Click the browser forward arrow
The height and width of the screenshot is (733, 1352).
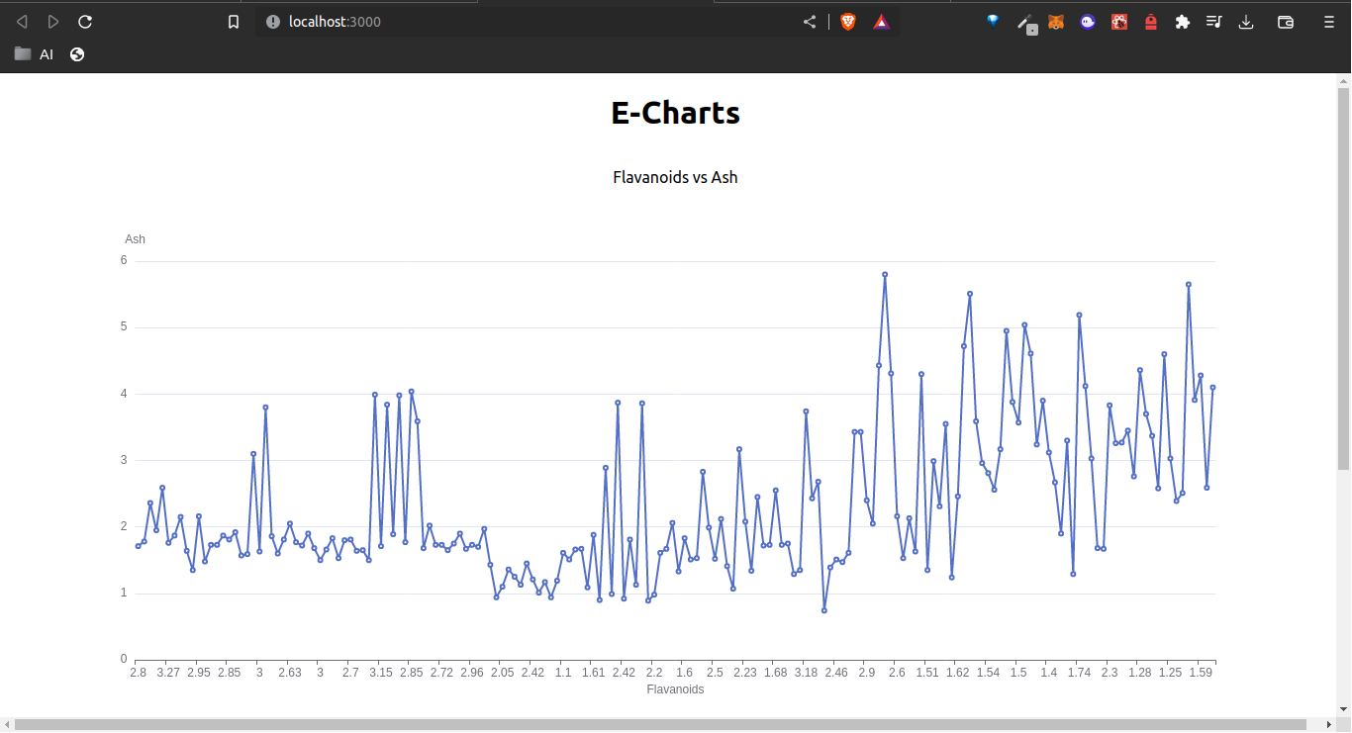pos(53,22)
